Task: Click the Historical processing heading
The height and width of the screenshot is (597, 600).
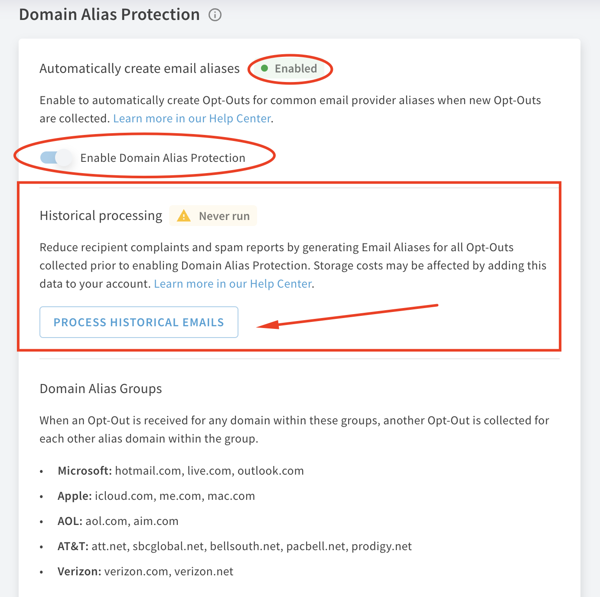Action: click(x=101, y=216)
